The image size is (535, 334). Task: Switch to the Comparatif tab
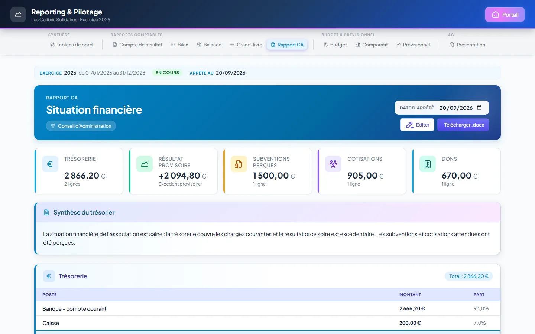(x=372, y=45)
